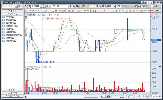
Task: Enable the 당일 checkbox
Action: 152,6
